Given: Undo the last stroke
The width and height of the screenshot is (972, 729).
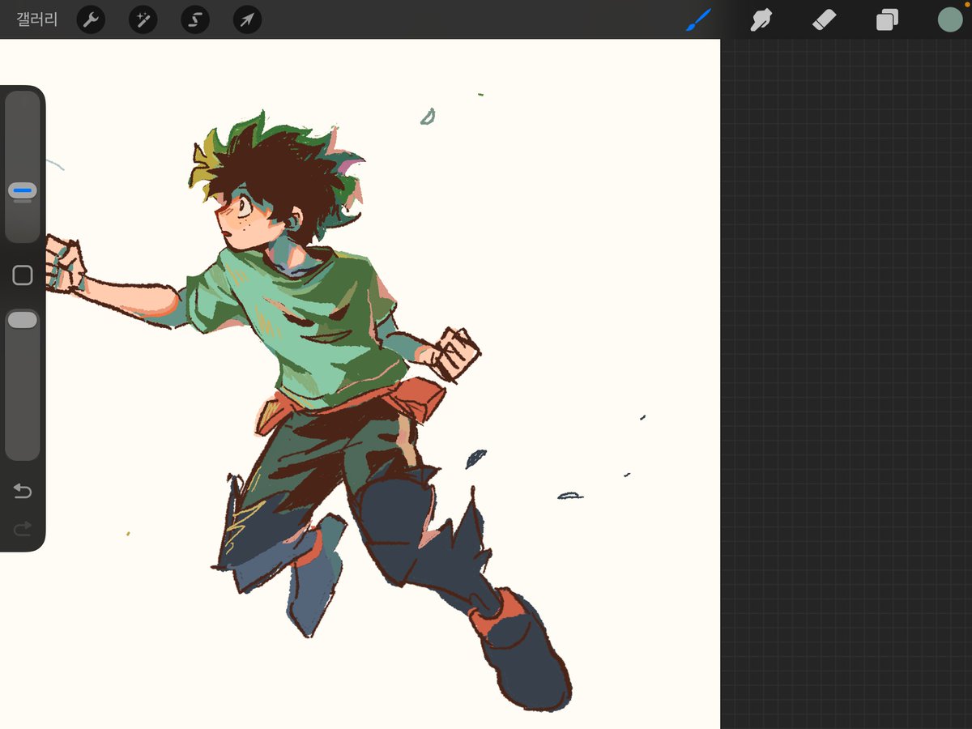Looking at the screenshot, I should click(23, 491).
